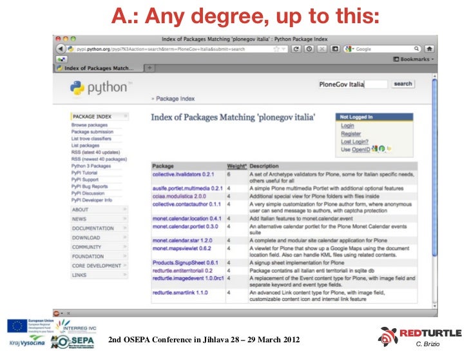Open the Bookmarks menu
469x352 pixels.
[413, 59]
